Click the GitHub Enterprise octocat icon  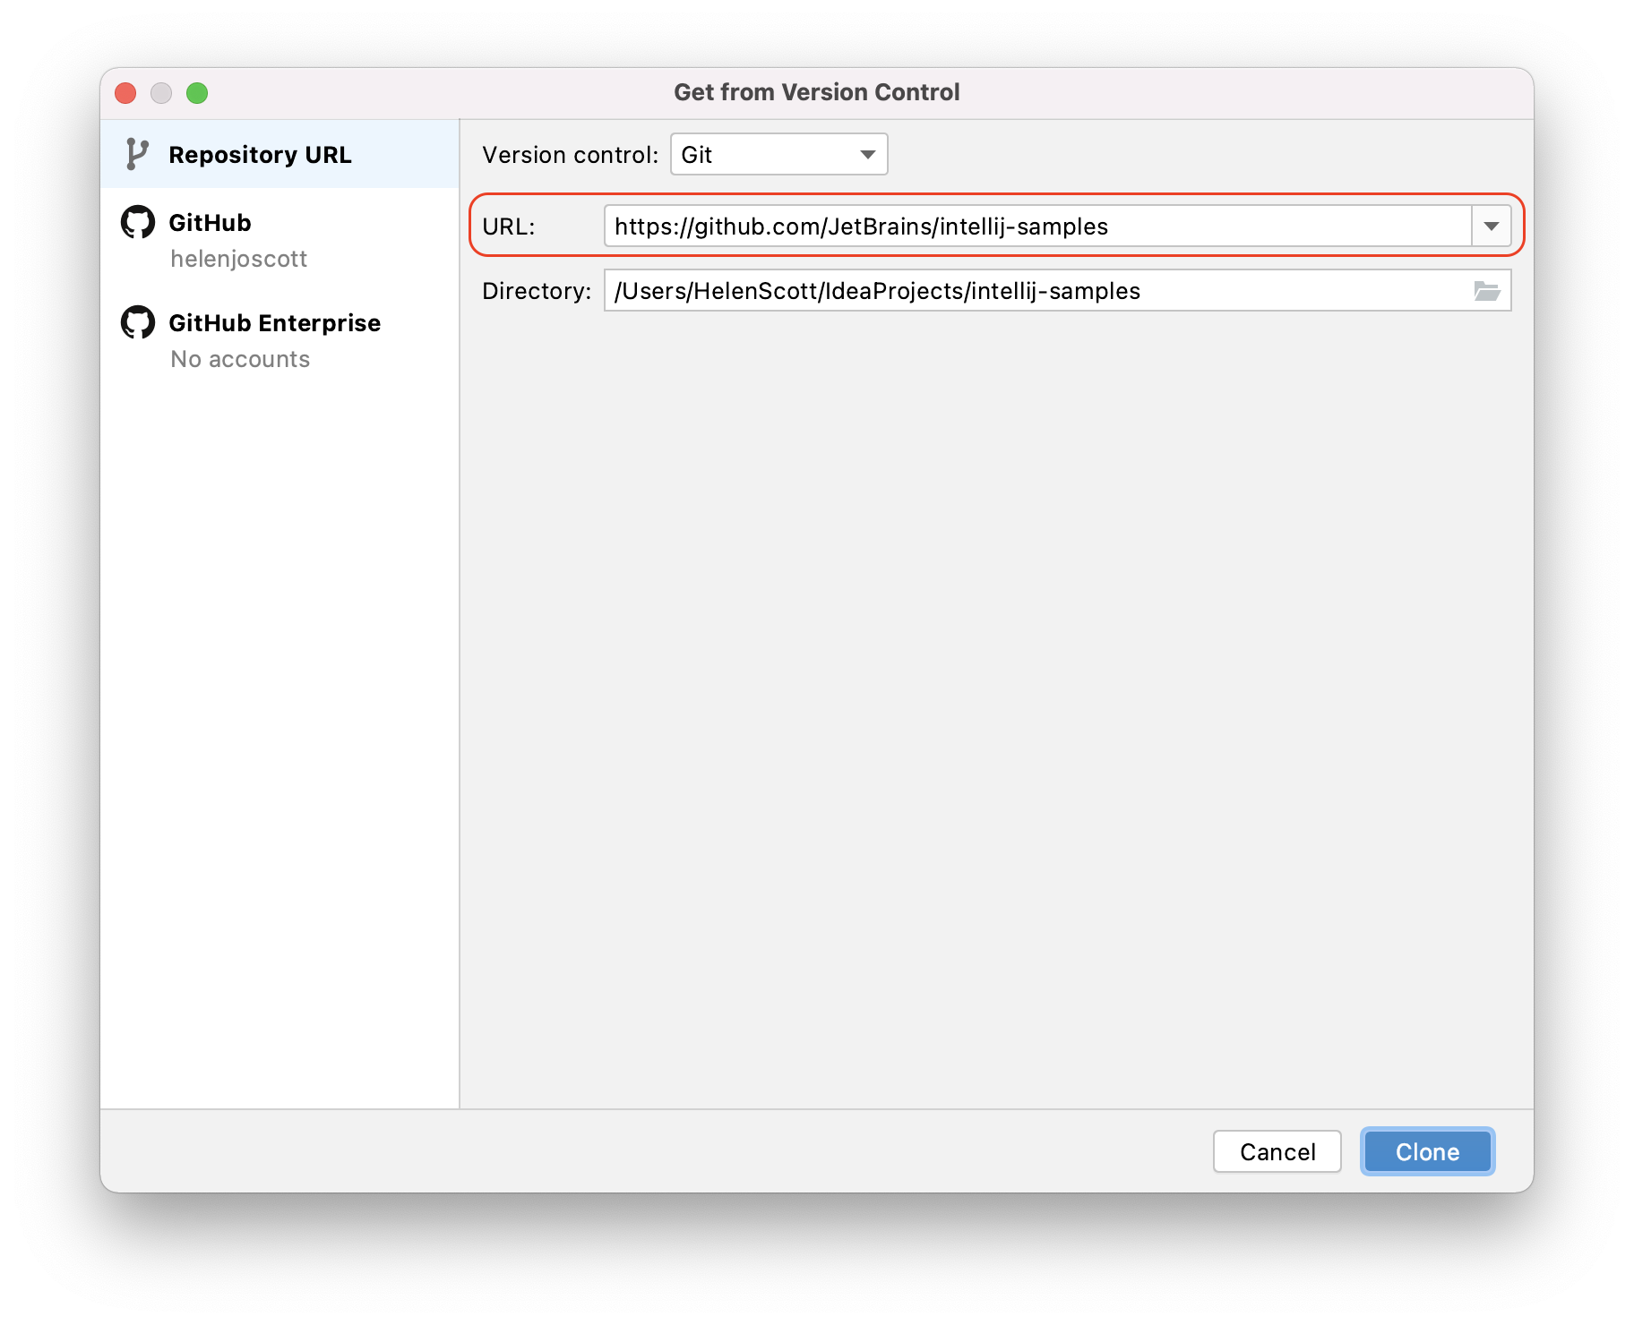coord(138,322)
